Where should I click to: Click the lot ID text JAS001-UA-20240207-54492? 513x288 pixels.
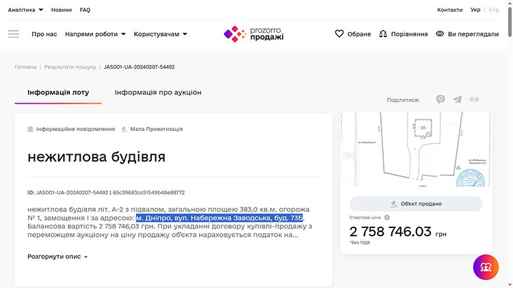click(x=72, y=192)
